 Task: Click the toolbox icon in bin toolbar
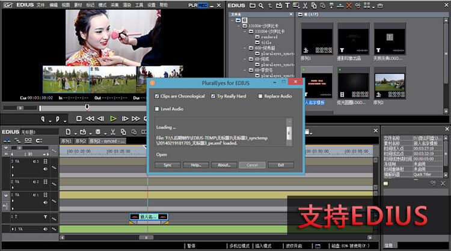point(380,5)
